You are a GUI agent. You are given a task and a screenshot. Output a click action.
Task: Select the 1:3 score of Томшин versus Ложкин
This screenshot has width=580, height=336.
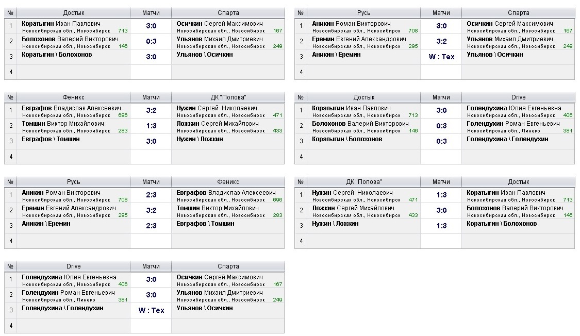[151, 126]
